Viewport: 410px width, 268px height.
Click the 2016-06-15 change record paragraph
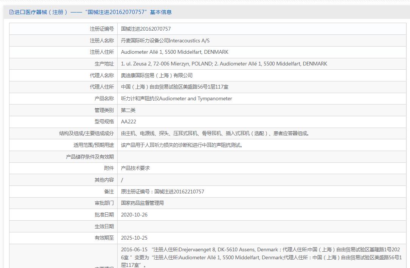(261, 257)
